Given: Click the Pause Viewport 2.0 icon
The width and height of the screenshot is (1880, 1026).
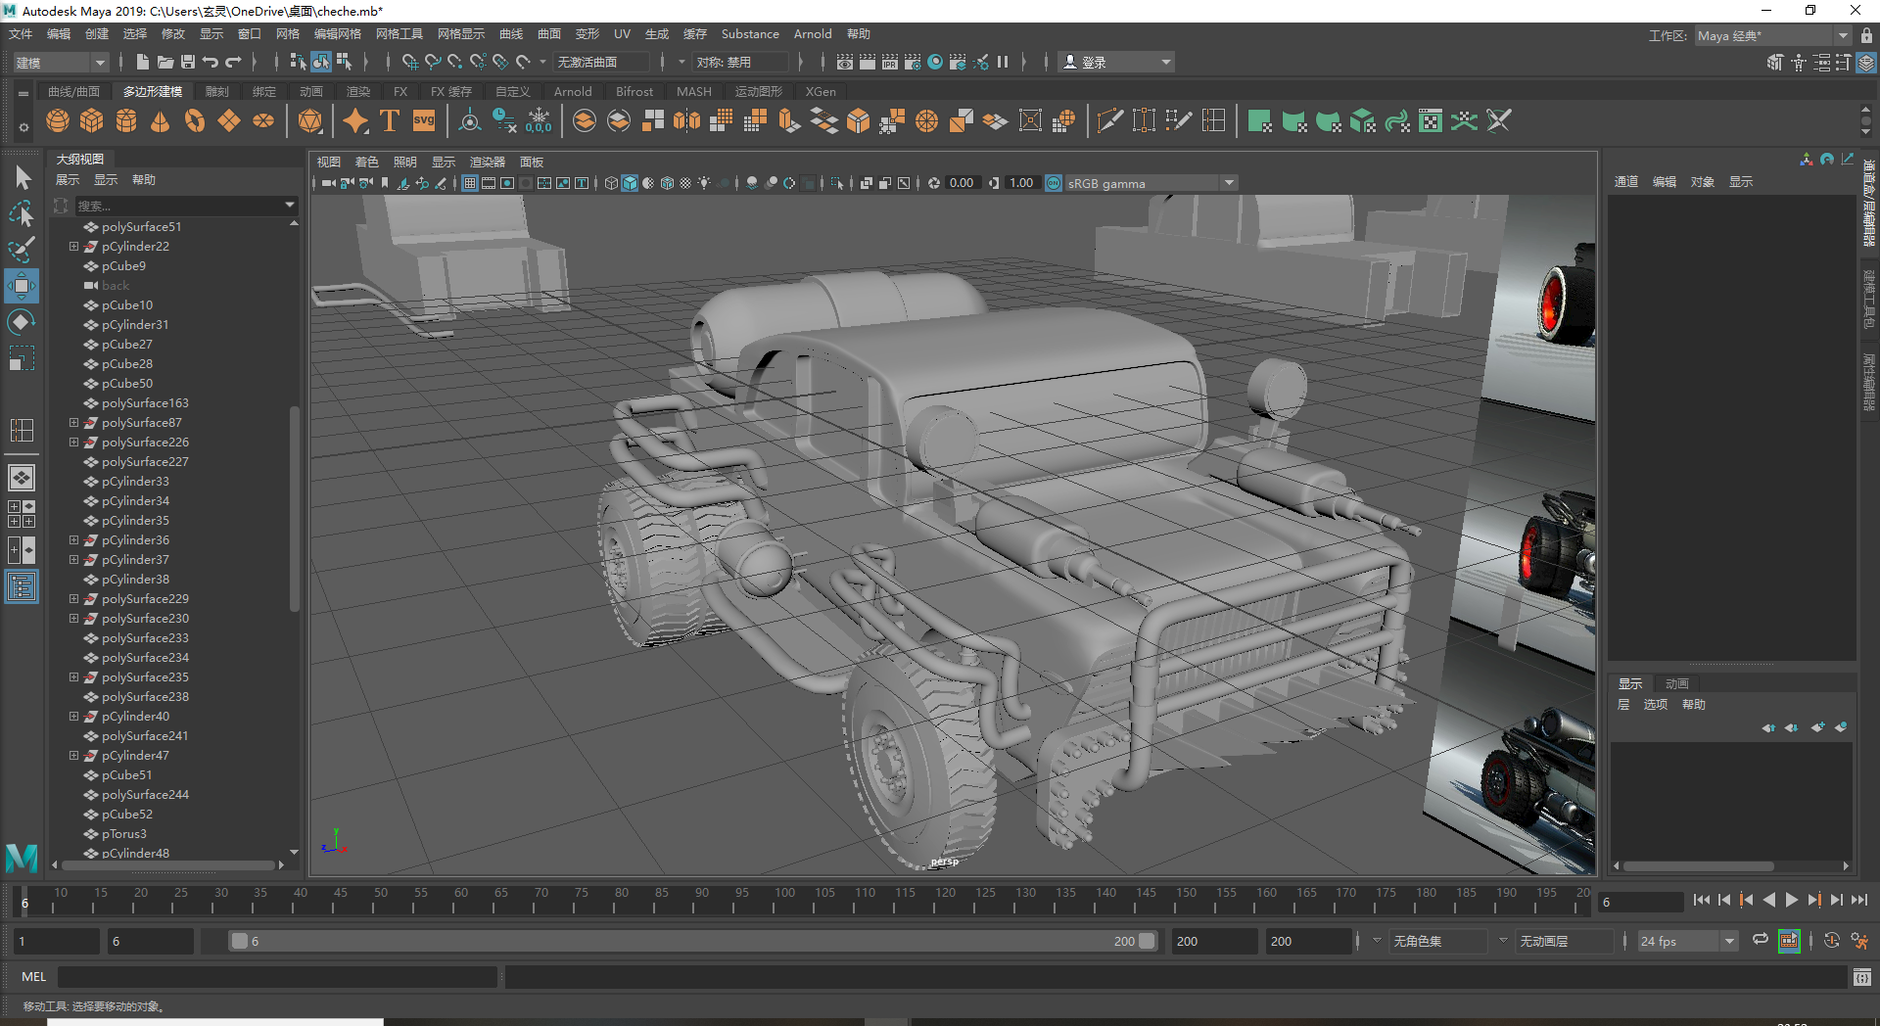Looking at the screenshot, I should point(1003,62).
